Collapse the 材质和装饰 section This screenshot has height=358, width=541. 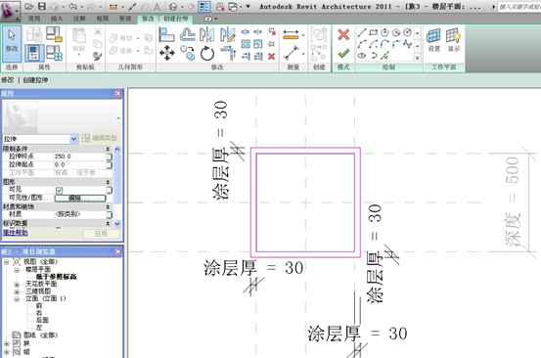click(x=108, y=206)
